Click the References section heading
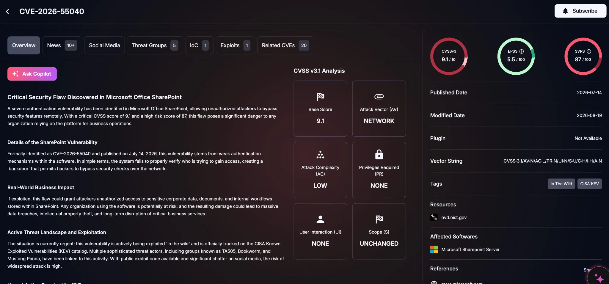Viewport: 609px width, 284px height. (x=444, y=269)
